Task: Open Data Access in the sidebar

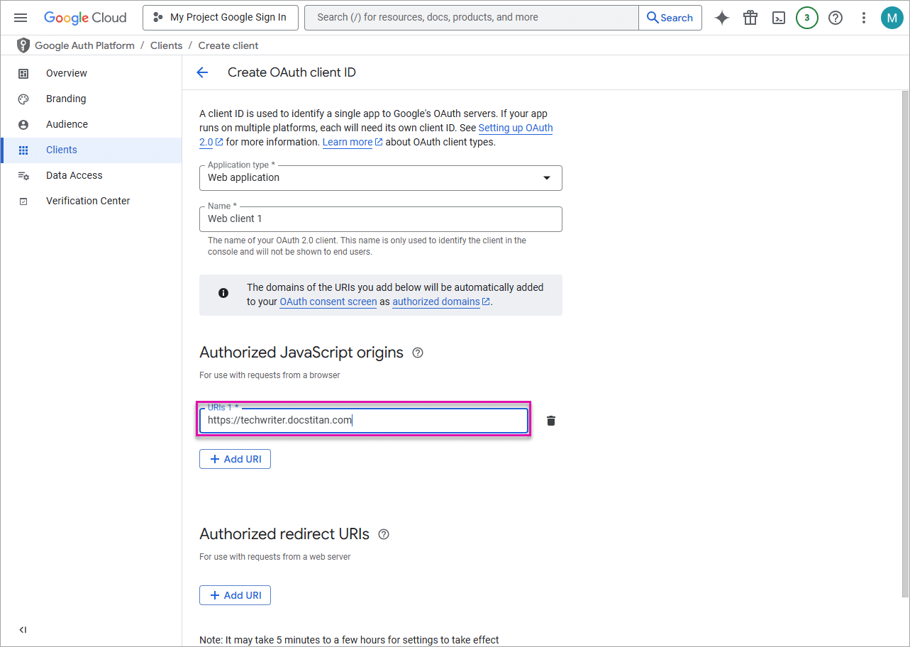Action: (74, 175)
